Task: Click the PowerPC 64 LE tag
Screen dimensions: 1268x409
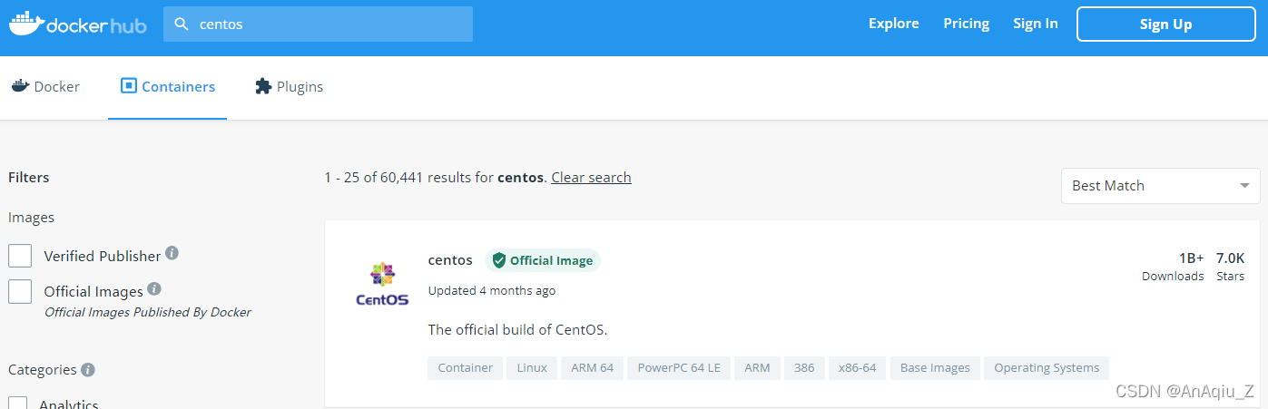Action: coord(679,368)
